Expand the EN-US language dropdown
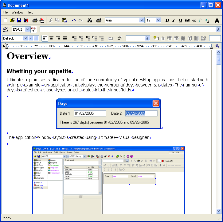 (27, 29)
